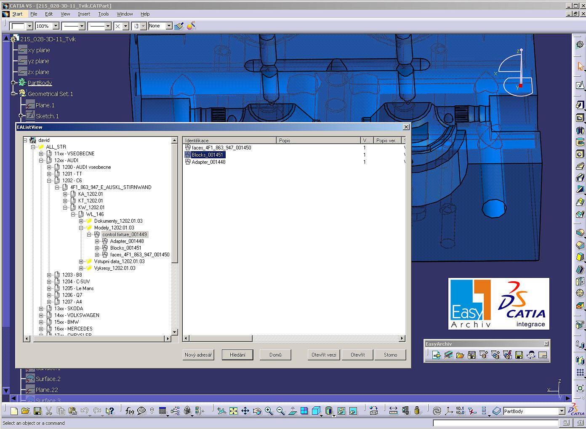Open the Start menu
586x429 pixels.
tap(17, 14)
